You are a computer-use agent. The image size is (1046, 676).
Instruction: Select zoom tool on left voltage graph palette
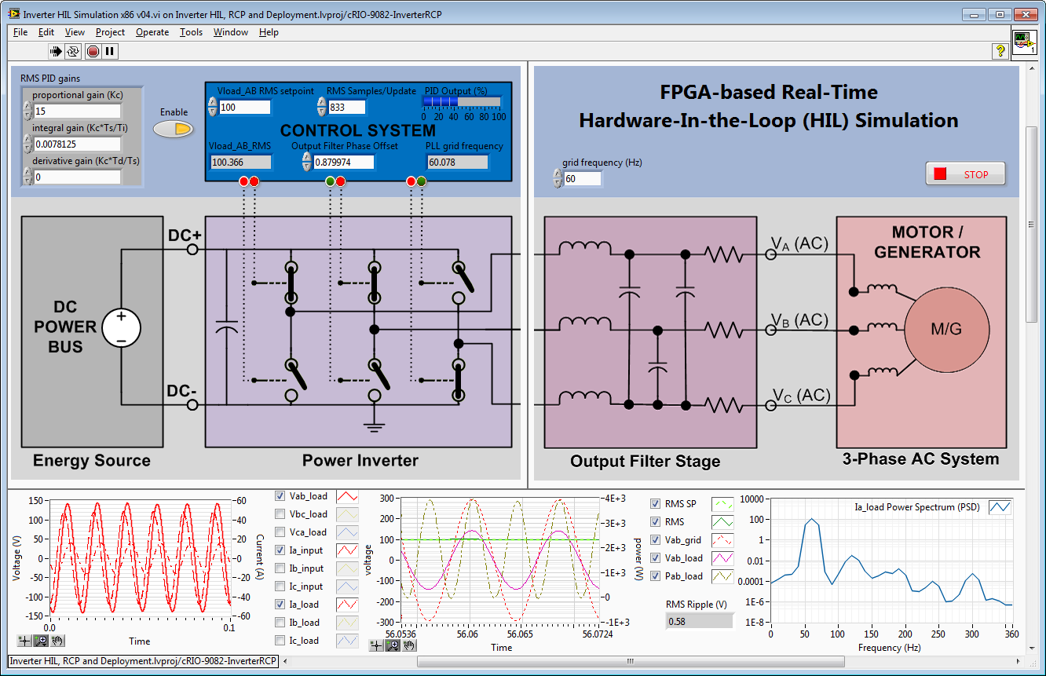[41, 641]
